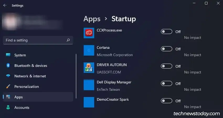Click the Startup breadcrumb heading

coord(124,19)
